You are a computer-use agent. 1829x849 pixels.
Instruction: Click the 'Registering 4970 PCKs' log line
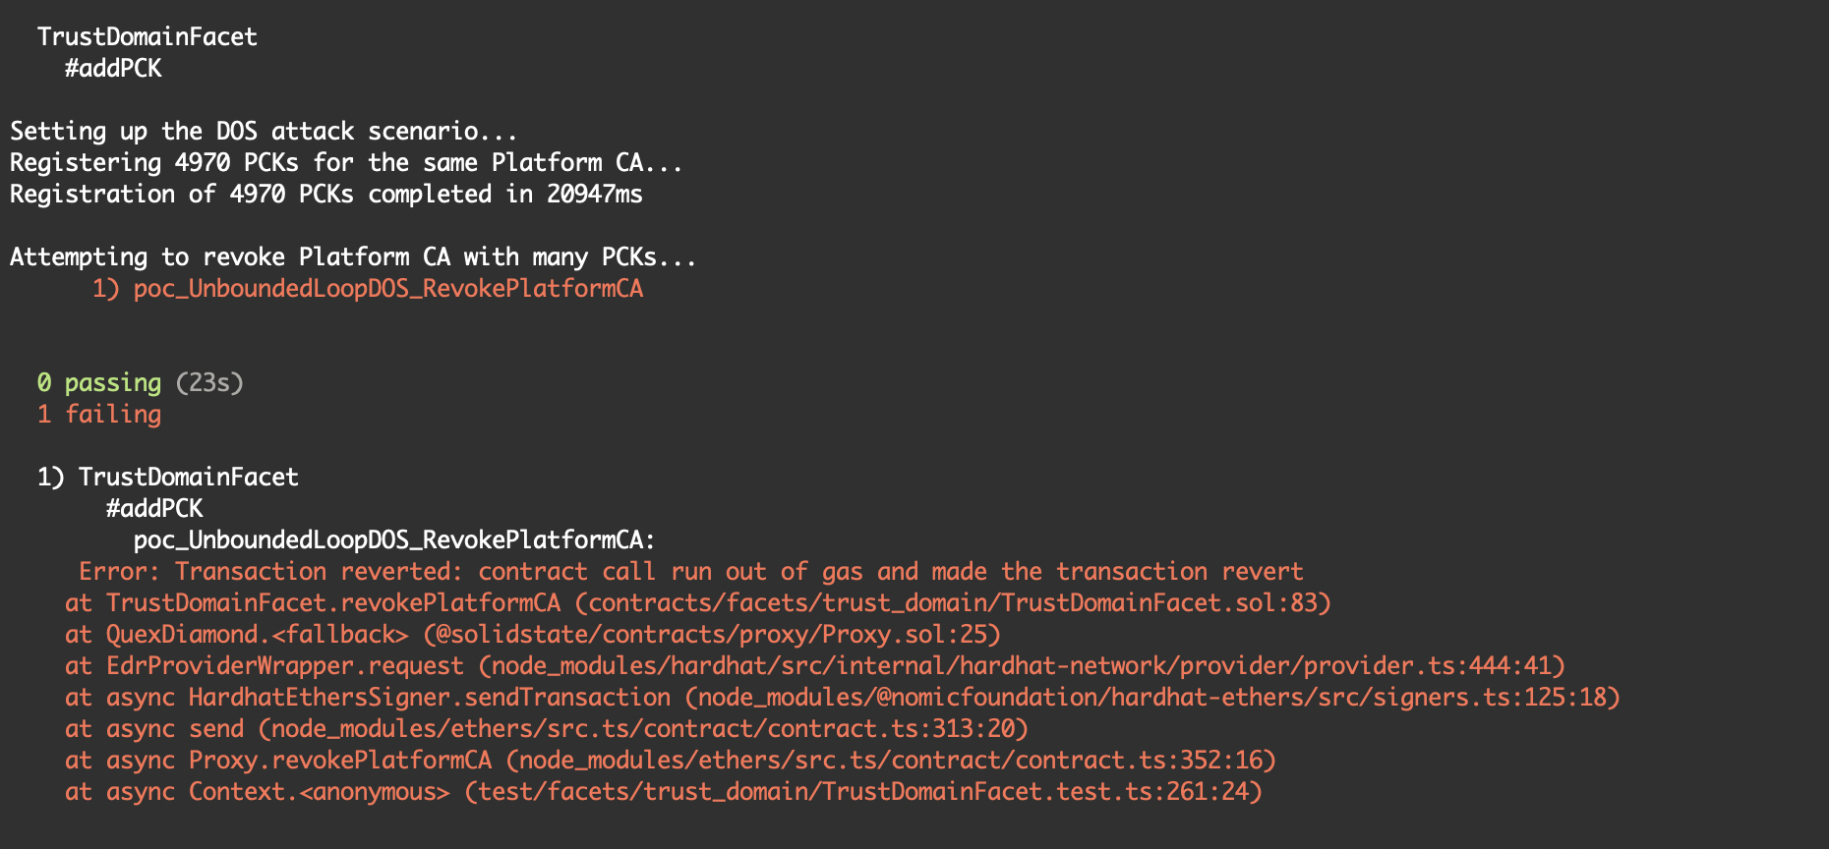tap(346, 162)
